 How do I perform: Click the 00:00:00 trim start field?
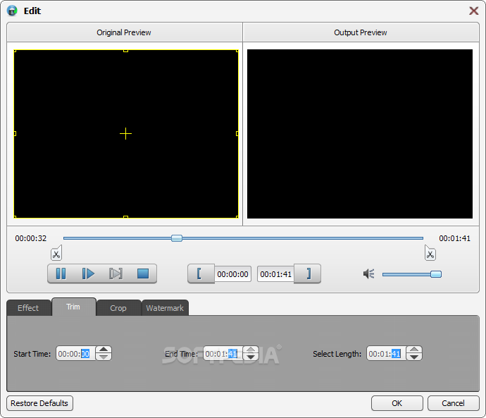[232, 274]
